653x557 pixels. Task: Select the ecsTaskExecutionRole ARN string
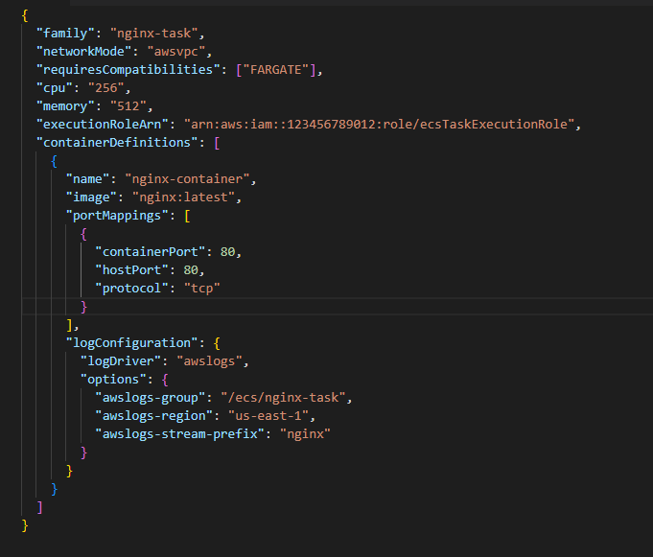pos(379,124)
